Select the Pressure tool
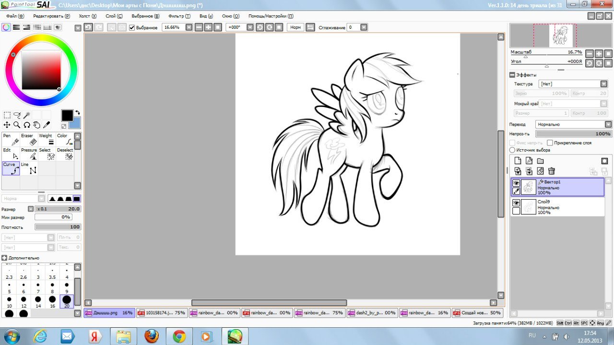 (x=29, y=154)
